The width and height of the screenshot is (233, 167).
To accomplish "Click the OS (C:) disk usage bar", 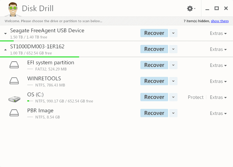I will pos(30,101).
